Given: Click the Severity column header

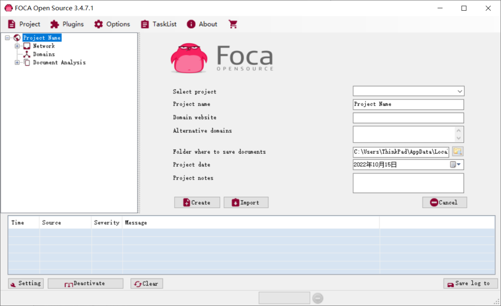Looking at the screenshot, I should (x=107, y=223).
